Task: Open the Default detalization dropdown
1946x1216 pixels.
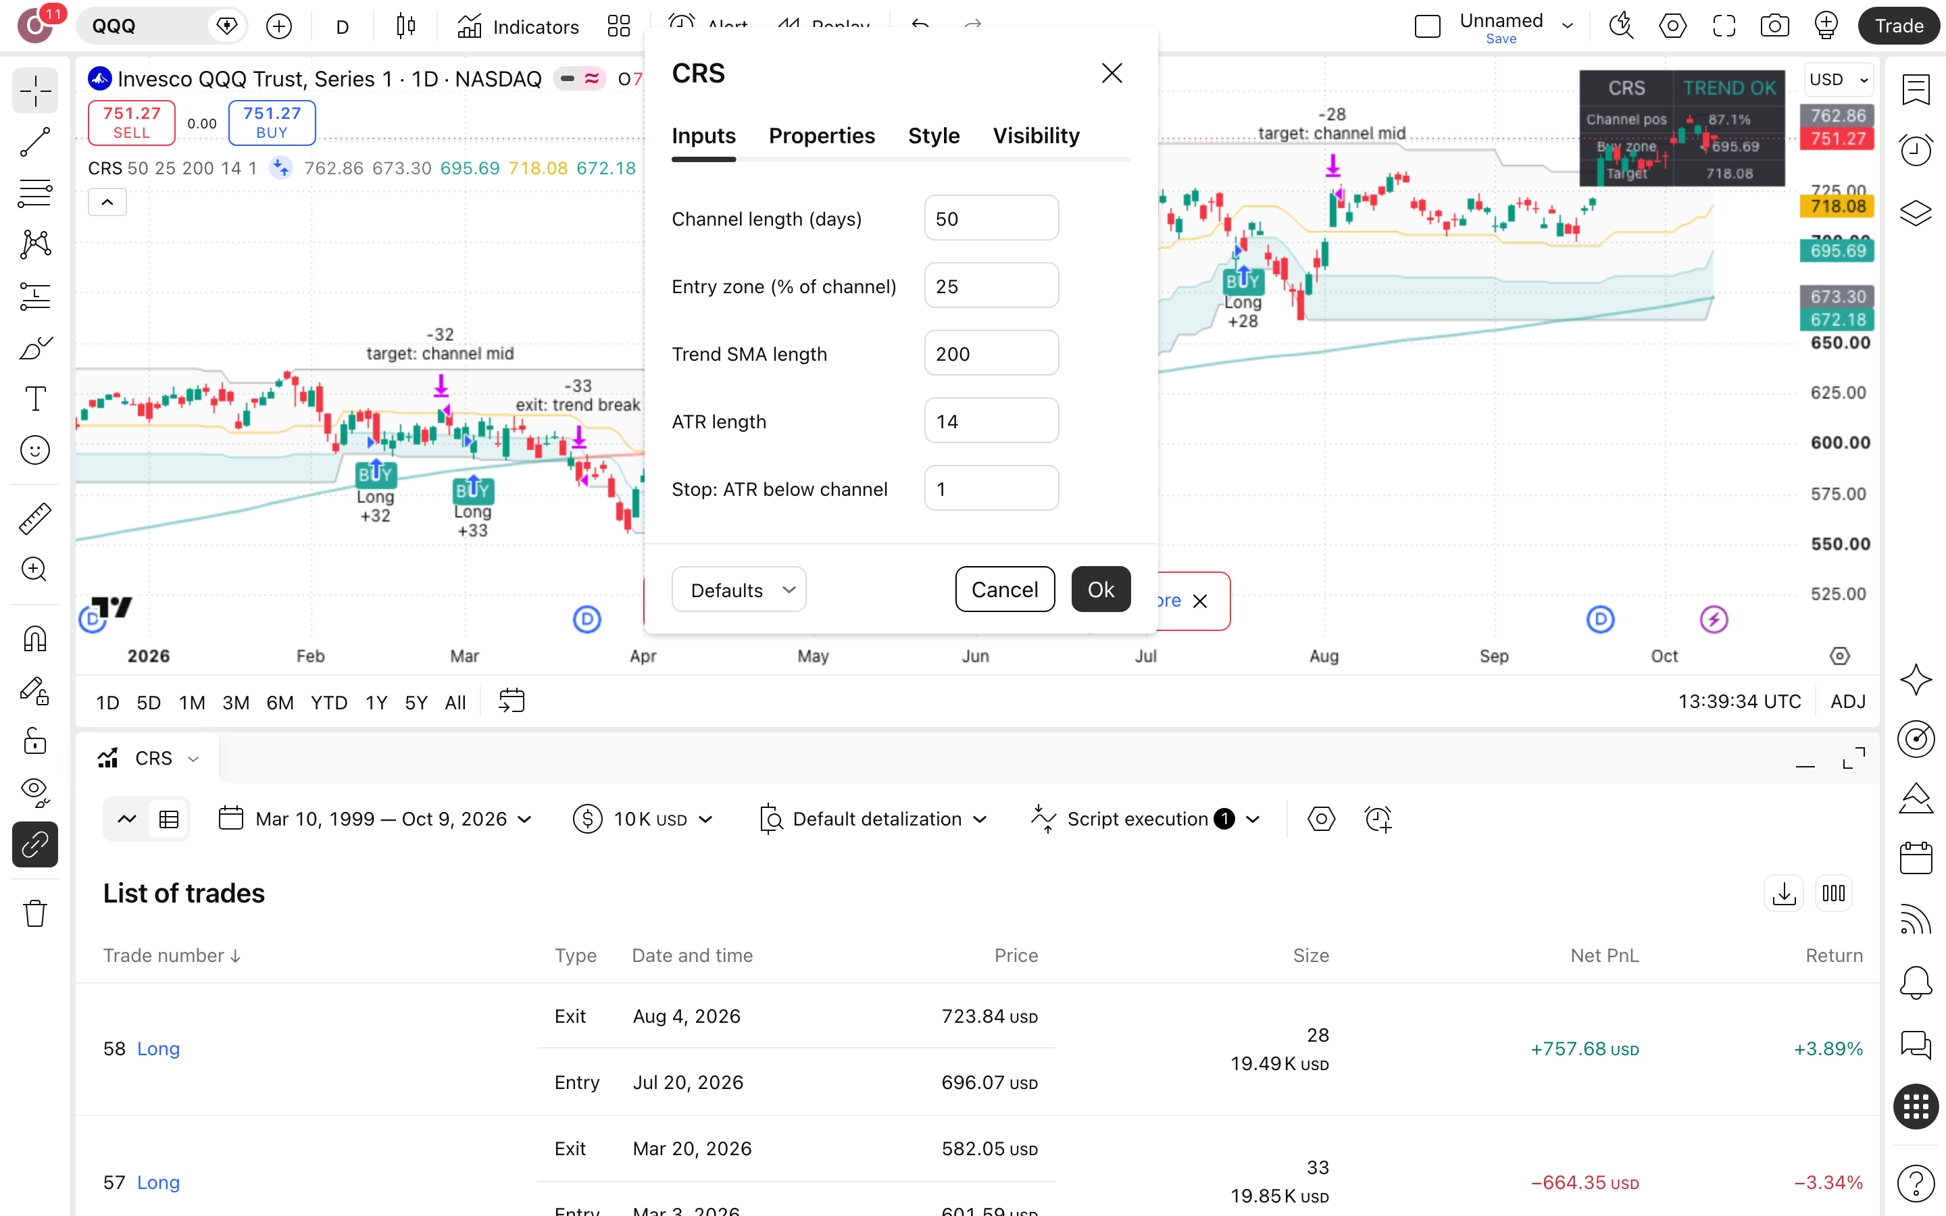Action: (x=874, y=819)
